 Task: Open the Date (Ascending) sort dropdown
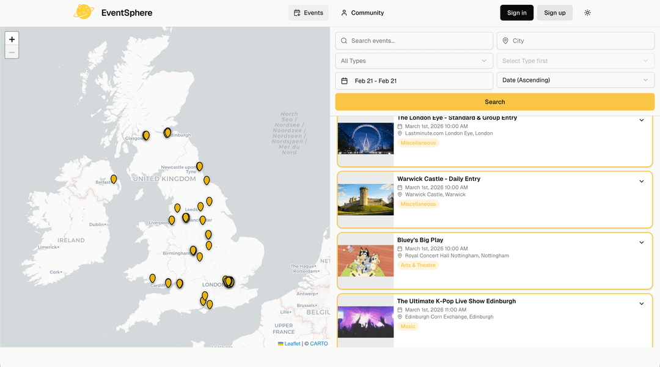[x=574, y=80]
